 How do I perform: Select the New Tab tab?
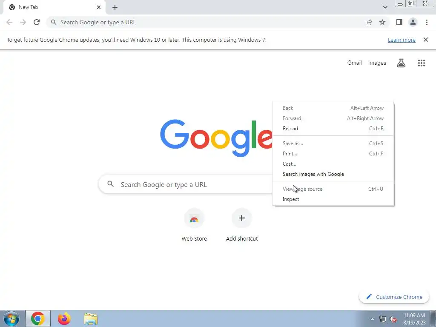(x=54, y=7)
